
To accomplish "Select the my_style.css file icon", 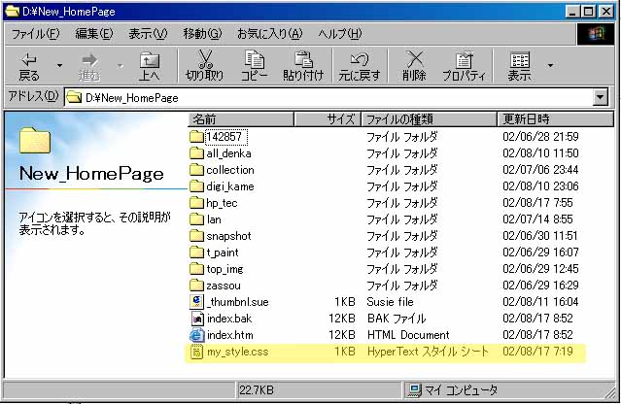I will 197,352.
